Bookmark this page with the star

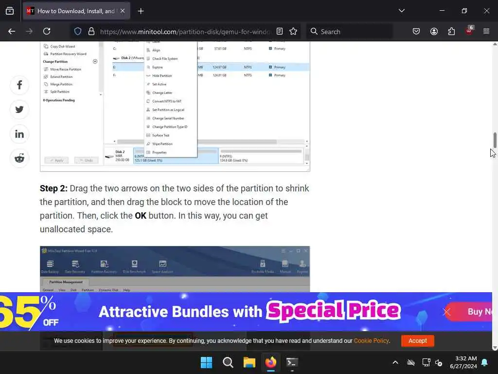click(293, 32)
